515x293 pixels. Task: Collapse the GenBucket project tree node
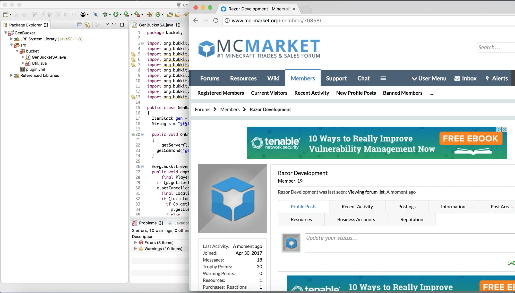point(6,33)
